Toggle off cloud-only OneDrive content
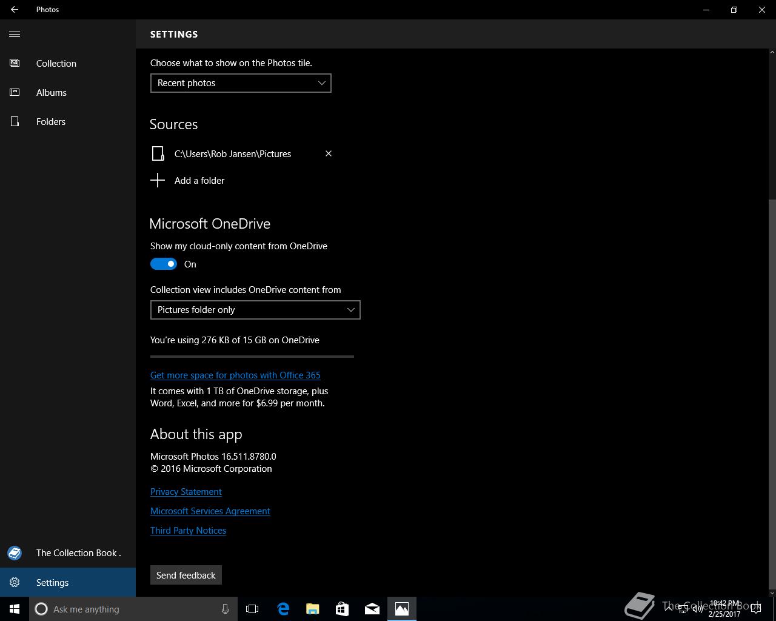The width and height of the screenshot is (776, 621). click(164, 264)
